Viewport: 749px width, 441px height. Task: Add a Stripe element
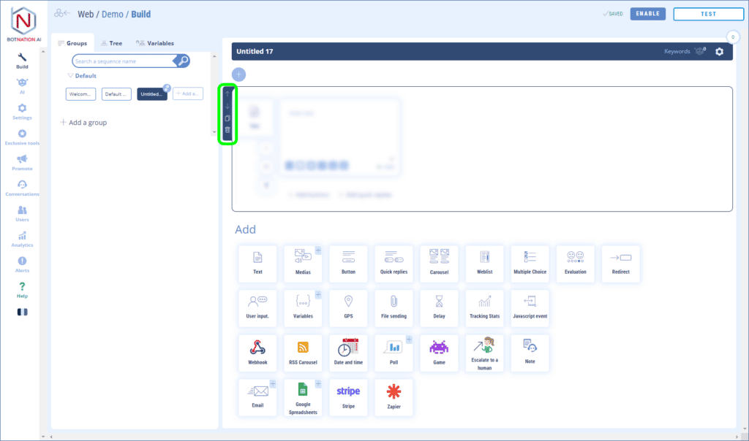(x=348, y=397)
